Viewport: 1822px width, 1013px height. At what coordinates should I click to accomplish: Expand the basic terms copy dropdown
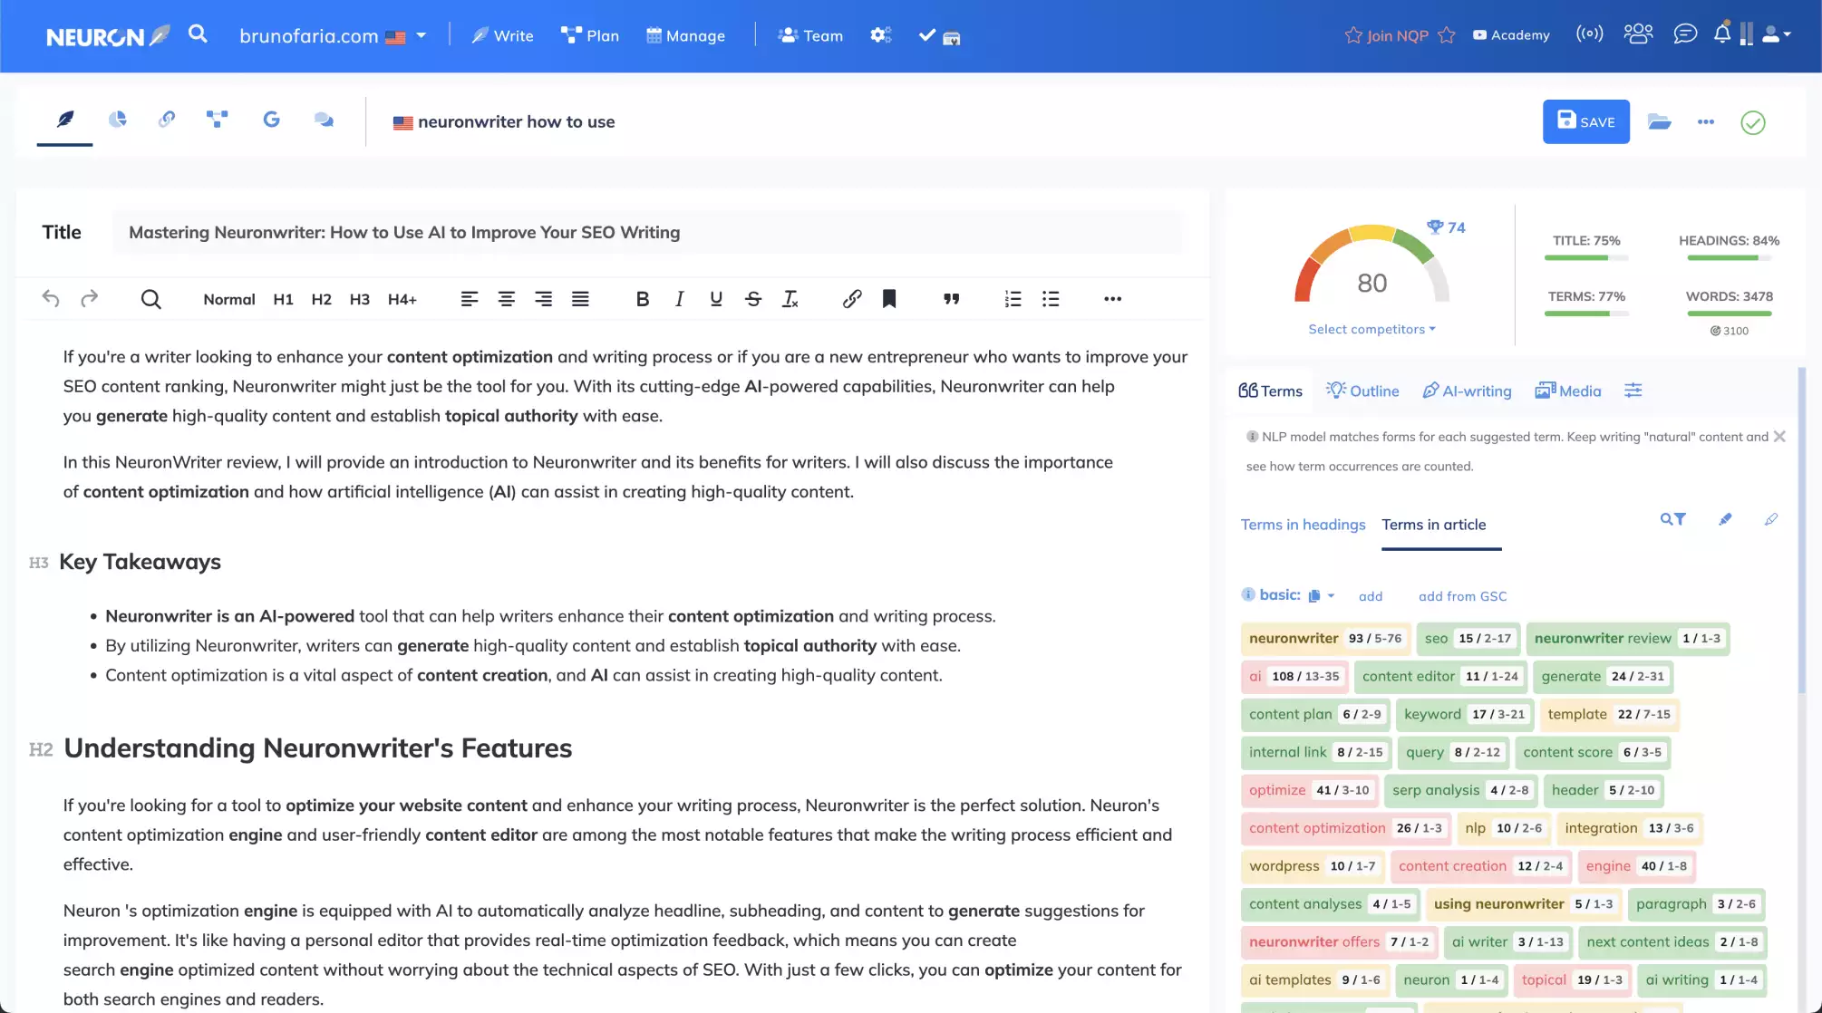pyautogui.click(x=1321, y=595)
